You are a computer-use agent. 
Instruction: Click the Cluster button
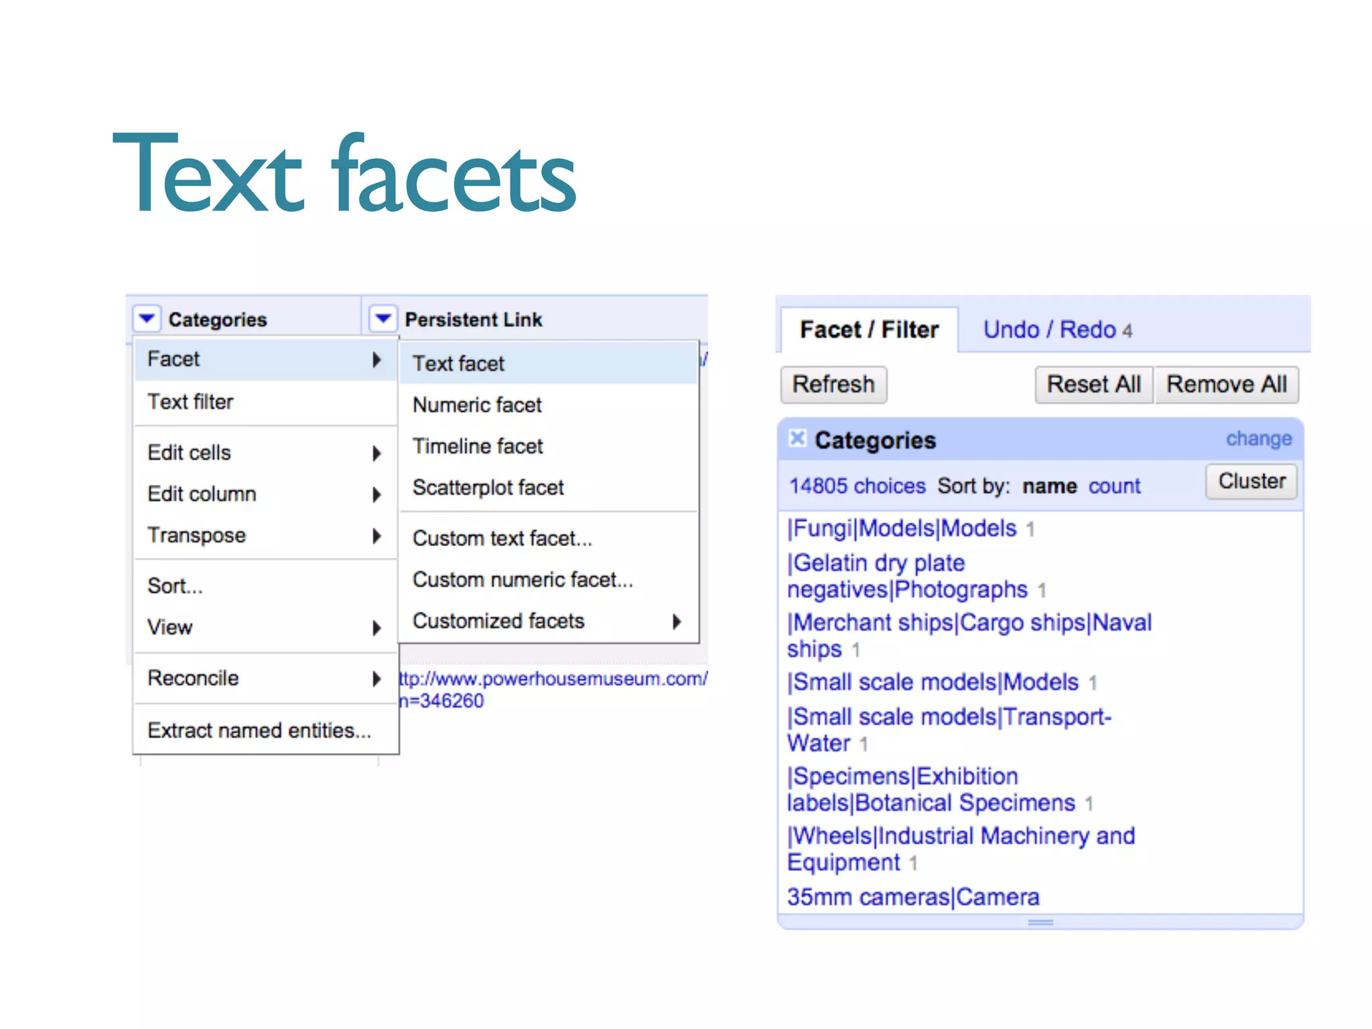click(1251, 481)
